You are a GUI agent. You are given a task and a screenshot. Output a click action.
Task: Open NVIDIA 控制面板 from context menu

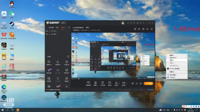pyautogui.click(x=177, y=69)
